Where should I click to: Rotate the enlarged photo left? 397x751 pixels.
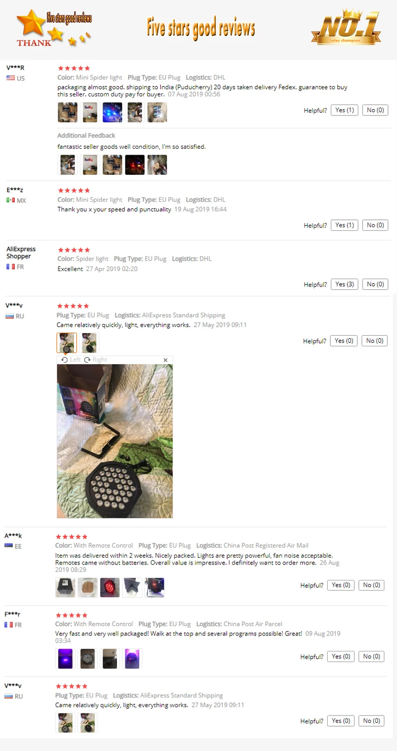pyautogui.click(x=71, y=360)
